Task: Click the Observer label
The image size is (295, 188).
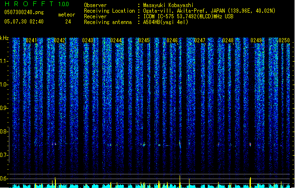Action: click(95, 5)
